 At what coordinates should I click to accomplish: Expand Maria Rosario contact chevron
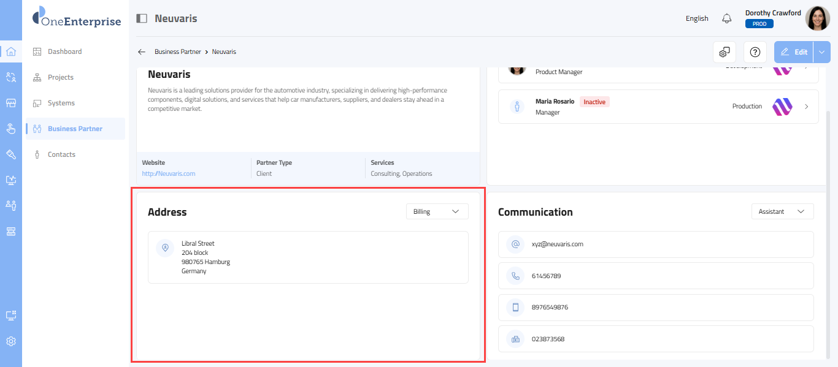click(x=806, y=107)
